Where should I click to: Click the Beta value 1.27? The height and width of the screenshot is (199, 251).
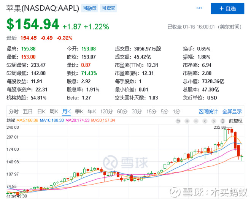[x=86, y=98]
